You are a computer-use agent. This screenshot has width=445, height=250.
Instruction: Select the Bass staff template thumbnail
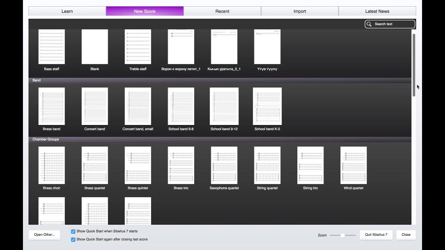51,47
